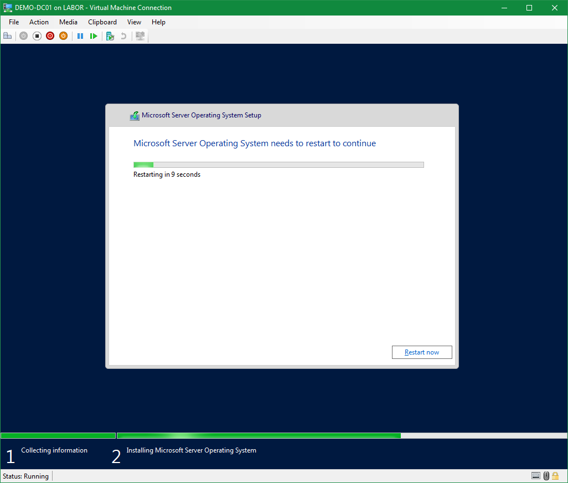Screen dimensions: 568x483
Task: Open the File menu
Action: pos(14,22)
